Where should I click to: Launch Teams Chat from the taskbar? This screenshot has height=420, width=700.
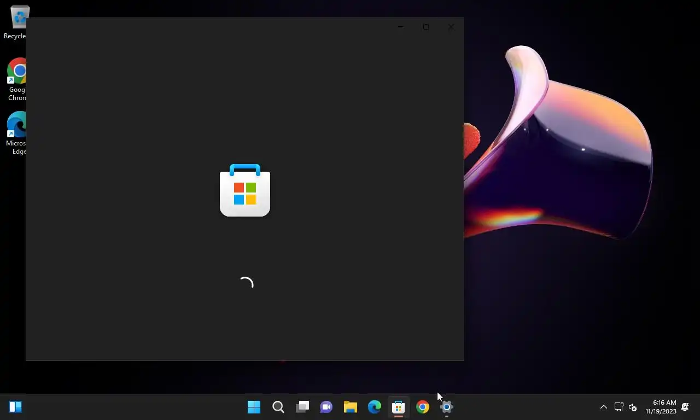[x=326, y=407]
